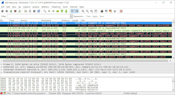Clear the display filter
Image resolution: width=175 pixels, height=95 pixels.
(88, 16)
